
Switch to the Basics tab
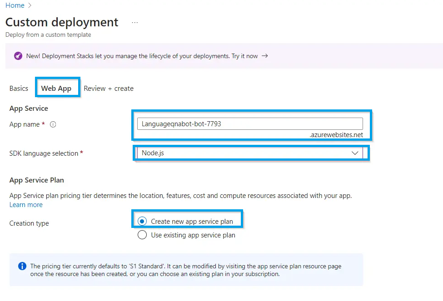[x=19, y=89]
